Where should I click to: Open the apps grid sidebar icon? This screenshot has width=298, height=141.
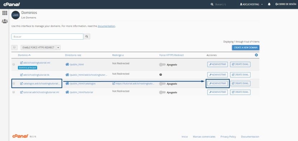point(5,13)
